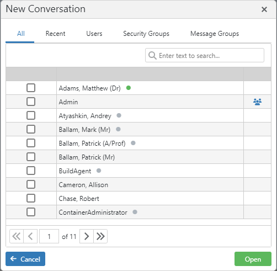
Task: Click the green Open button
Action: (253, 259)
